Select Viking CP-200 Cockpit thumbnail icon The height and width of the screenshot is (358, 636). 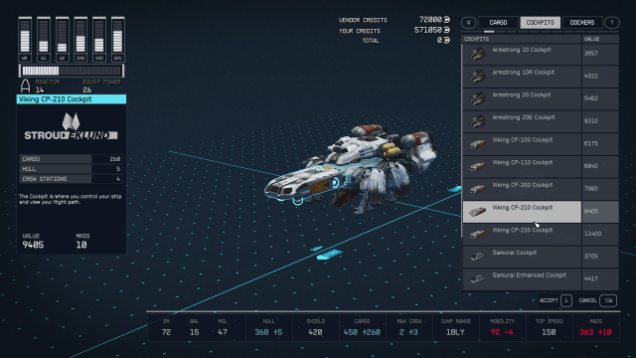tap(478, 189)
